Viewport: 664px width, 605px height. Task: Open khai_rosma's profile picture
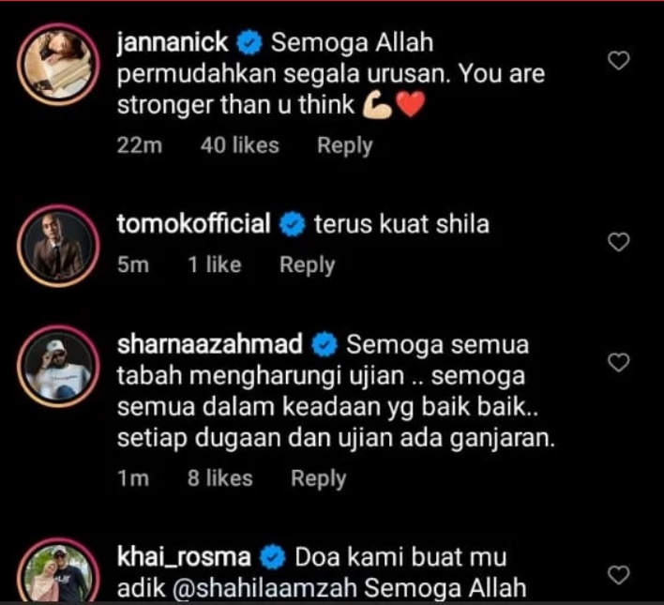coord(58,572)
